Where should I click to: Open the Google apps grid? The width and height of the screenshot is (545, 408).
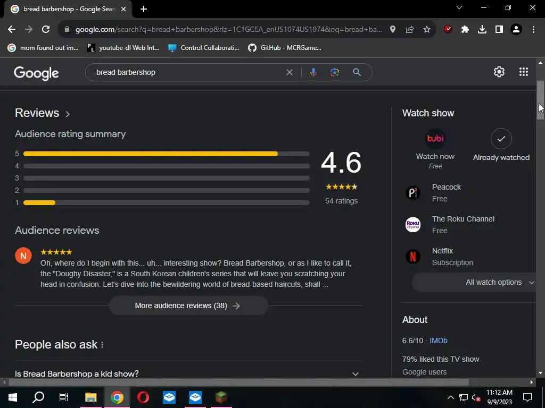524,72
